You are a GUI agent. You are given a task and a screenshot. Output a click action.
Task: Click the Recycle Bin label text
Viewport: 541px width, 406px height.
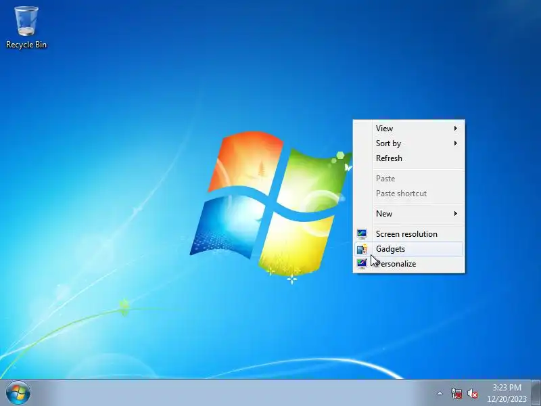pyautogui.click(x=26, y=45)
